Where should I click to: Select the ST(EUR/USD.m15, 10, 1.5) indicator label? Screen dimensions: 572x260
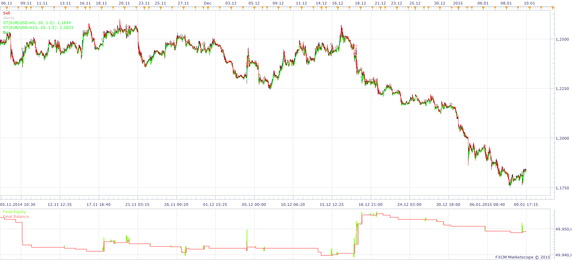tap(38, 28)
